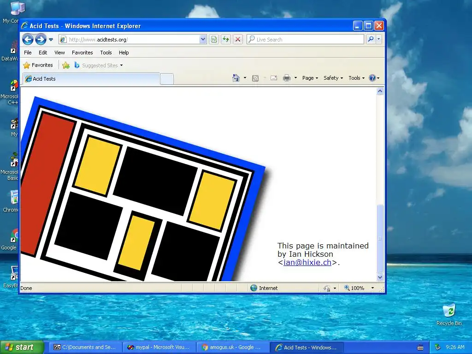The height and width of the screenshot is (354, 472).
Task: Click the scroll down arrow of page
Action: [x=380, y=277]
